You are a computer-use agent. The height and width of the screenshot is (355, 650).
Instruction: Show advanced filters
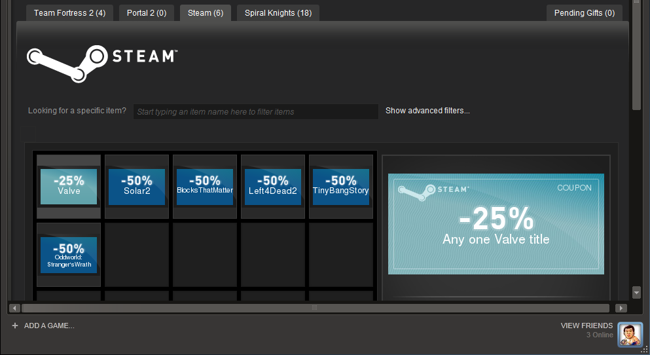pos(427,111)
